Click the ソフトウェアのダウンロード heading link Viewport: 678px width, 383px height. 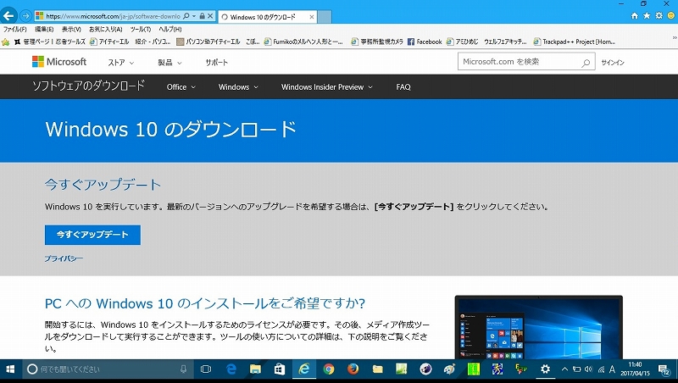88,86
